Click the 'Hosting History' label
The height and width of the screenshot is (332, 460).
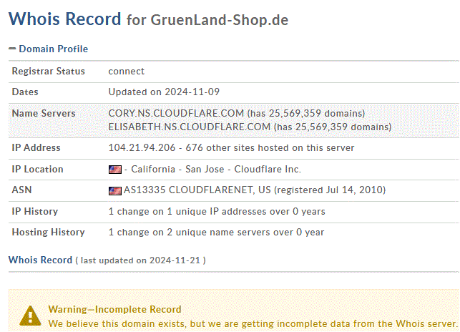pyautogui.click(x=49, y=233)
